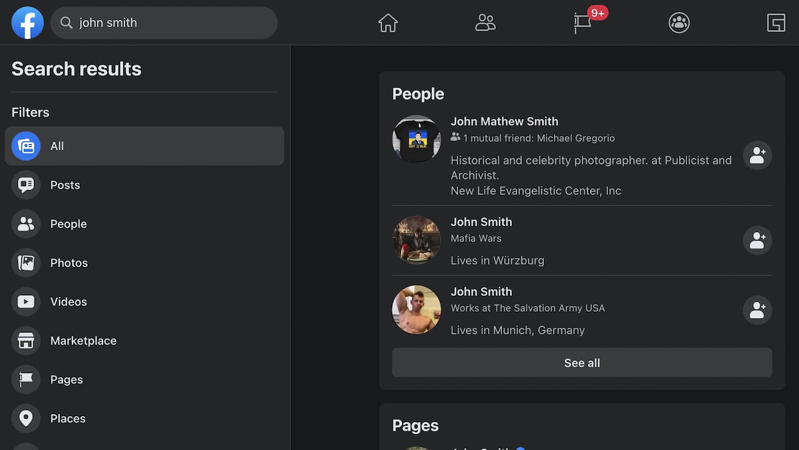
Task: Click the Facebook logo icon
Action: point(27,23)
